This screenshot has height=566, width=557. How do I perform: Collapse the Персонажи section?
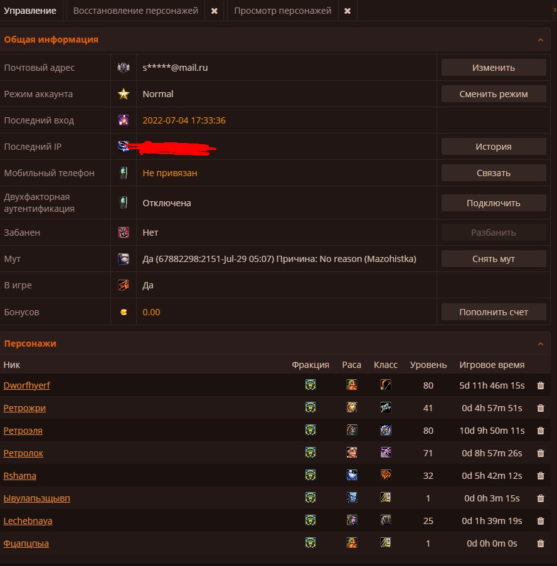pyautogui.click(x=540, y=344)
